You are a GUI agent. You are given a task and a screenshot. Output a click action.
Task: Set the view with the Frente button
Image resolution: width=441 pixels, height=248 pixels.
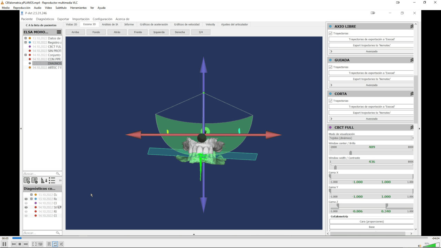(x=138, y=32)
